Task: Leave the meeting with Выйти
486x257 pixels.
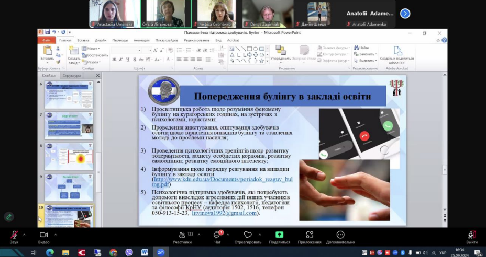Action: pyautogui.click(x=472, y=238)
